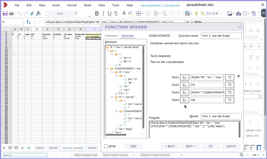Screen dimensions: 267x159
Task: Toggle the Wrap text checkbox
Action: coord(244,135)
